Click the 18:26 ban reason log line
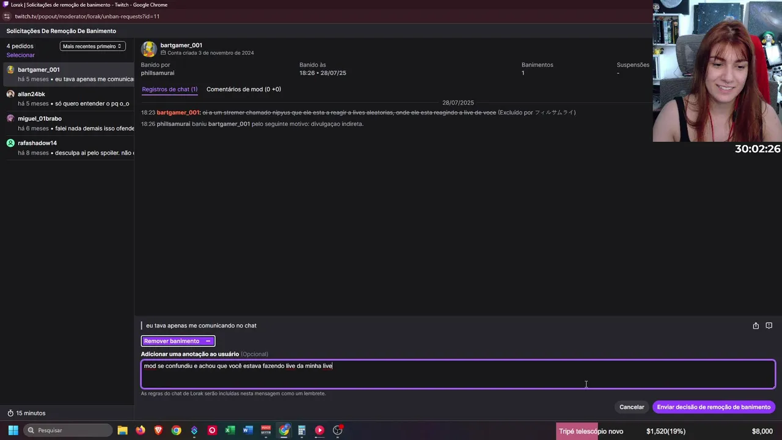Viewport: 782px width, 440px height. (x=252, y=124)
